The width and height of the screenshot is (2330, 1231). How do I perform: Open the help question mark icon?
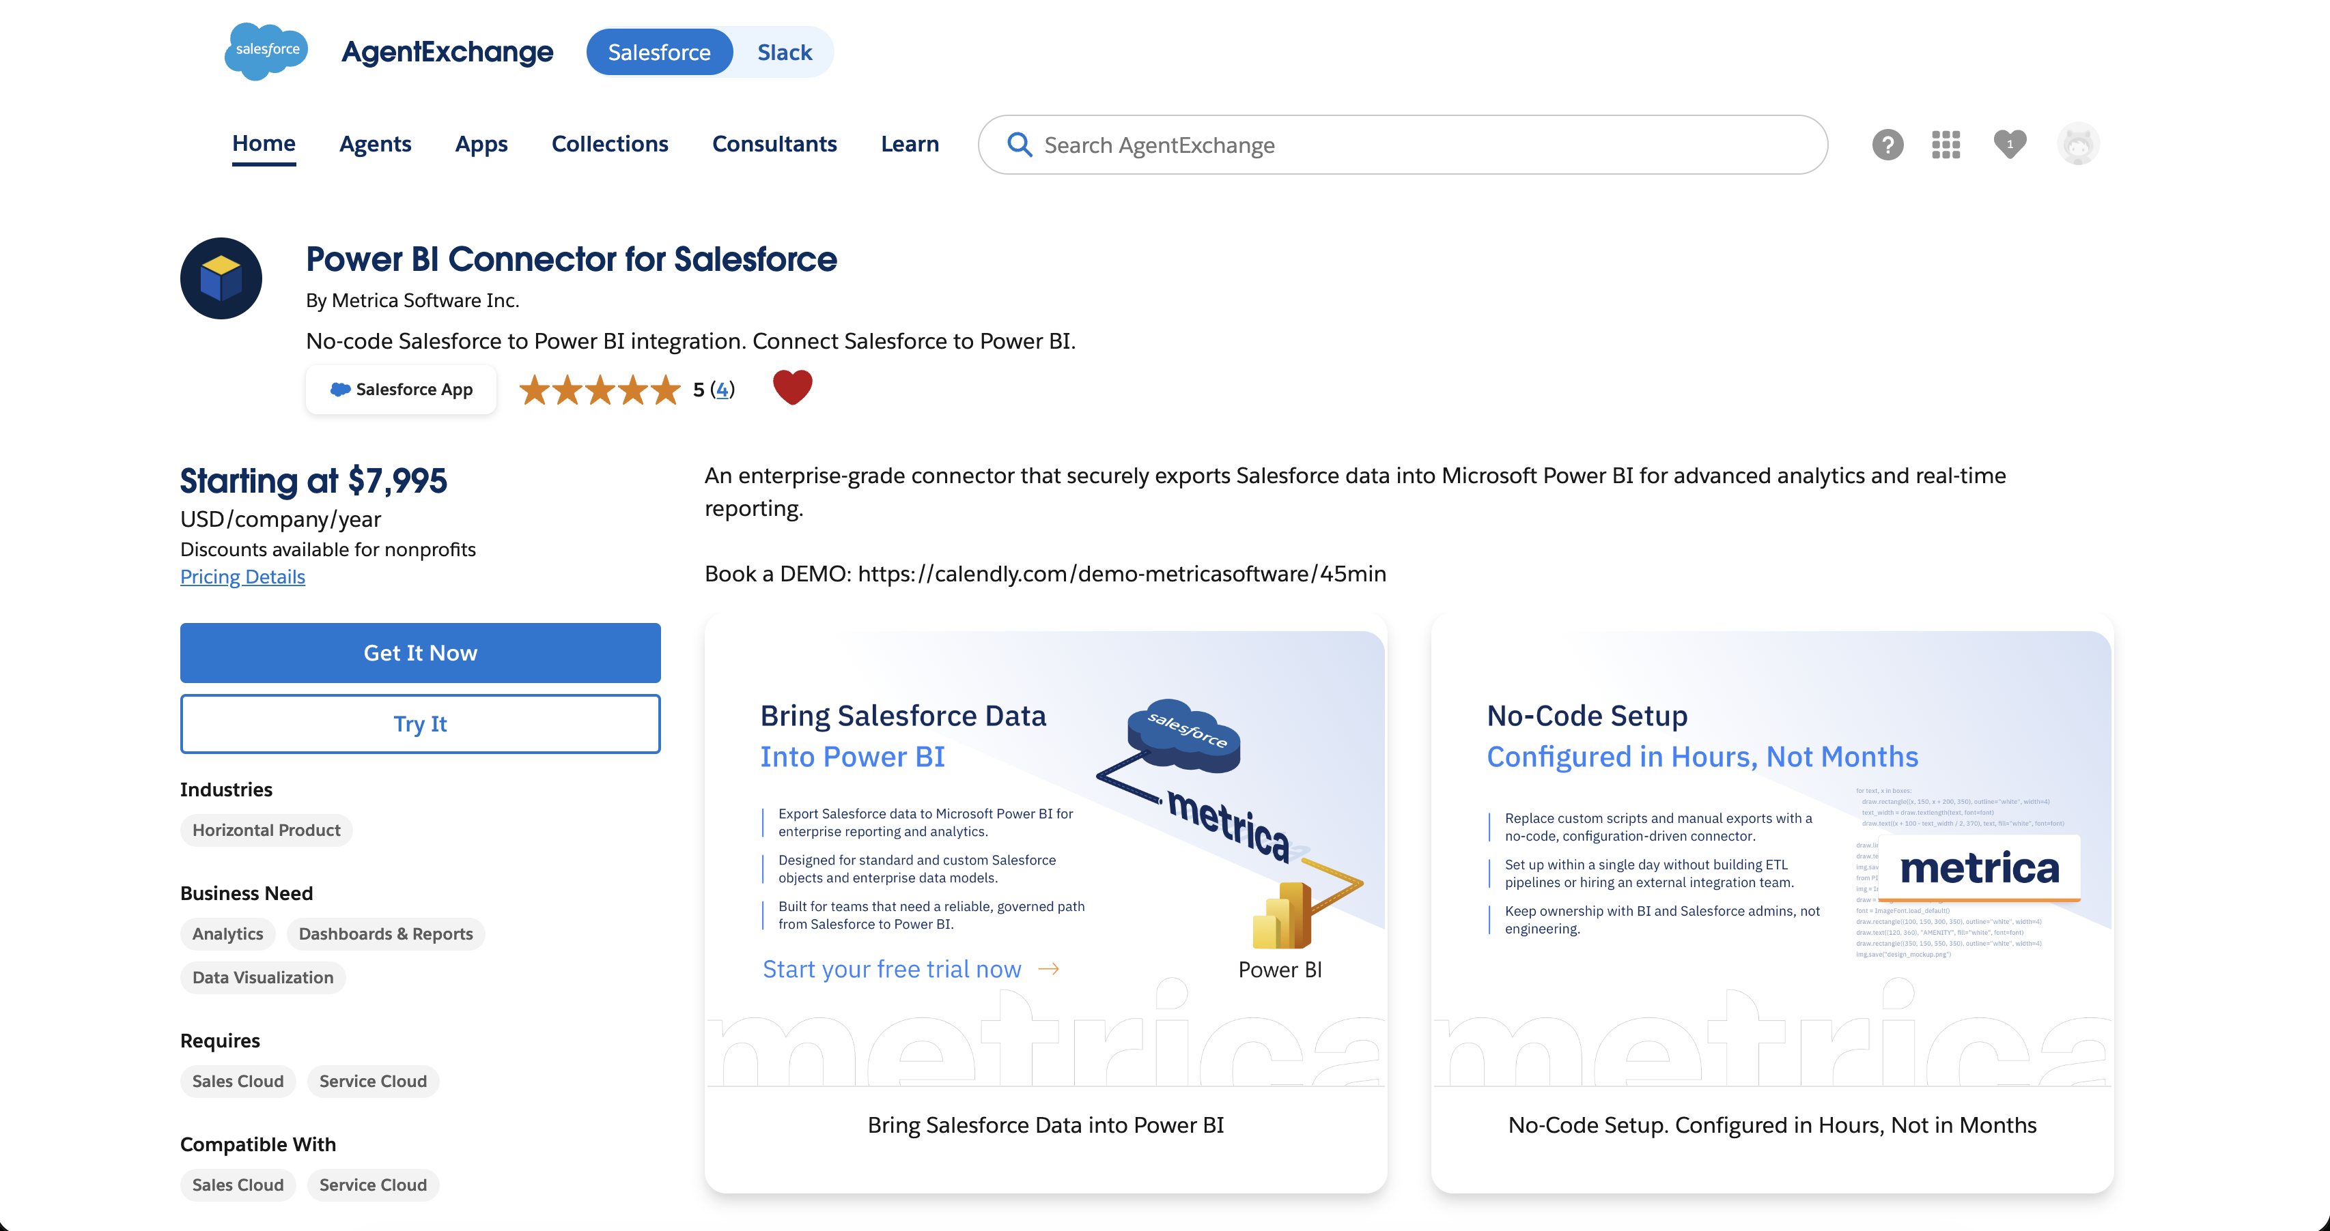[x=1887, y=145]
